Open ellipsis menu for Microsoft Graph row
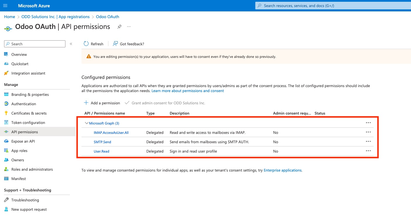The image size is (411, 223). [368, 123]
